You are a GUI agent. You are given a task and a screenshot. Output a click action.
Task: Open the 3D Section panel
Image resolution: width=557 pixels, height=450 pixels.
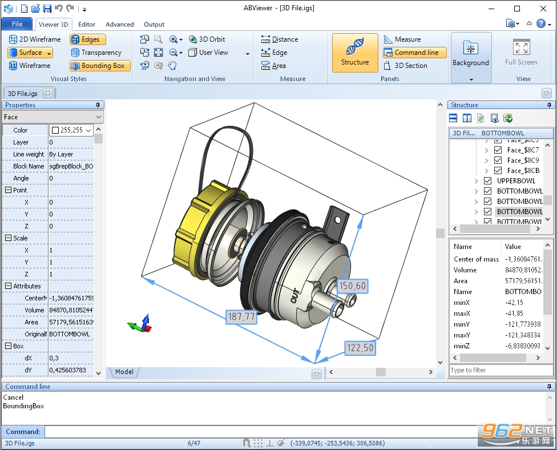click(x=406, y=66)
